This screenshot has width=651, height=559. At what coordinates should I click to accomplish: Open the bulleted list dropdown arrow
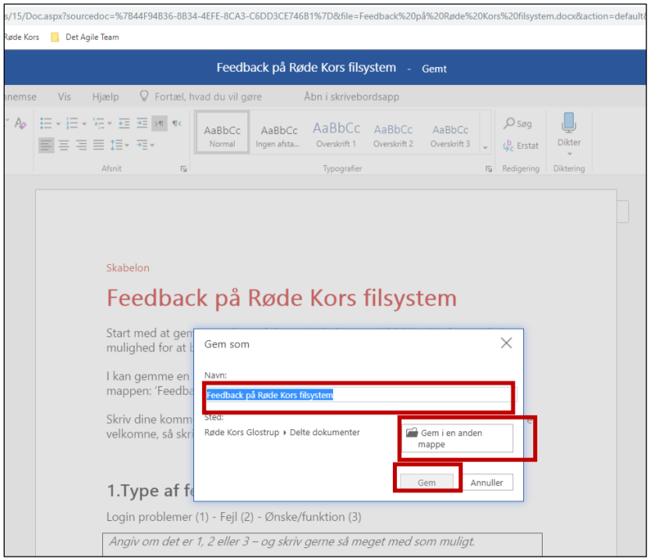58,124
